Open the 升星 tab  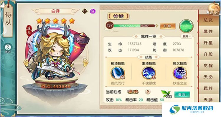[208, 43]
